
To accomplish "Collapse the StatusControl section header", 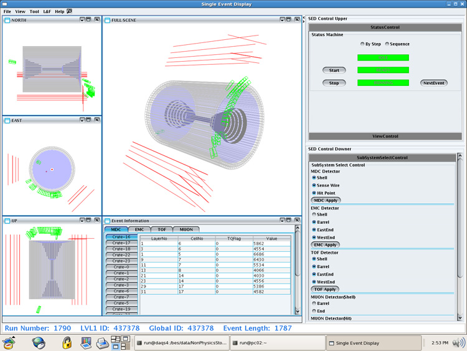I will pyautogui.click(x=385, y=27).
